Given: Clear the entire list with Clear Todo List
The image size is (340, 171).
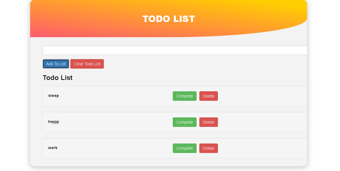Looking at the screenshot, I should (87, 64).
